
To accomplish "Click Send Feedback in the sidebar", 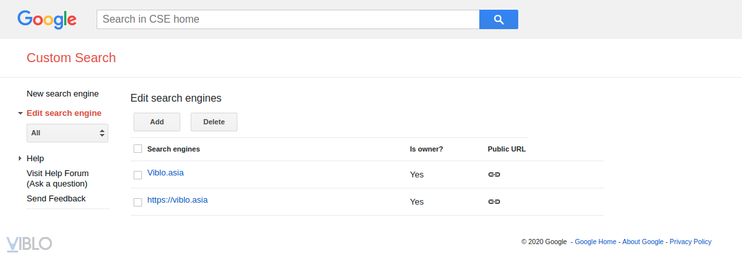I will (x=56, y=199).
